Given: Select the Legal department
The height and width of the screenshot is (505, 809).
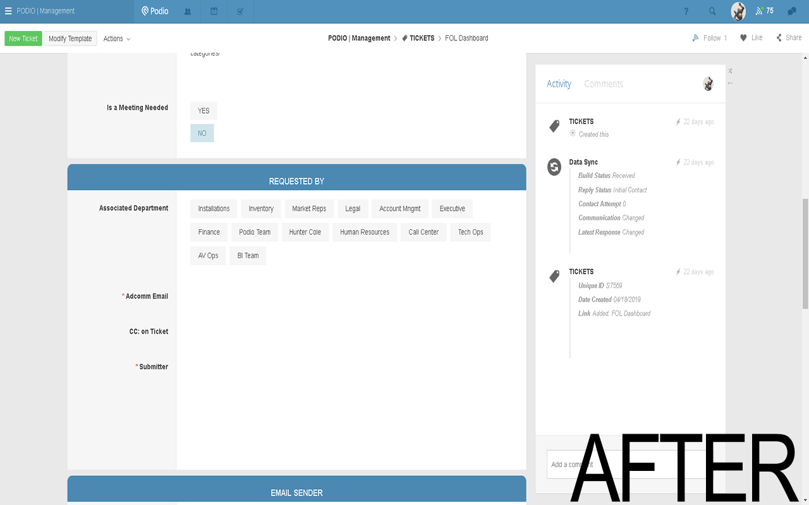Looking at the screenshot, I should coord(353,209).
